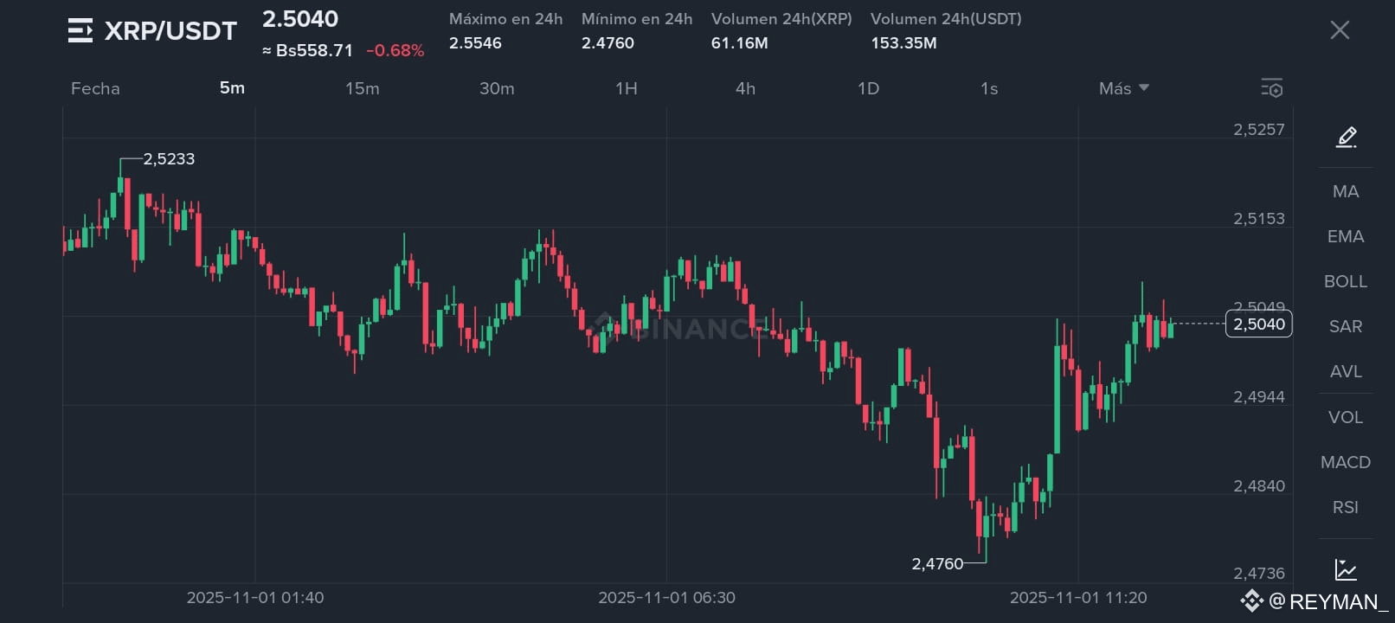Click the Binance logo next to REYMAN_

tap(1251, 601)
